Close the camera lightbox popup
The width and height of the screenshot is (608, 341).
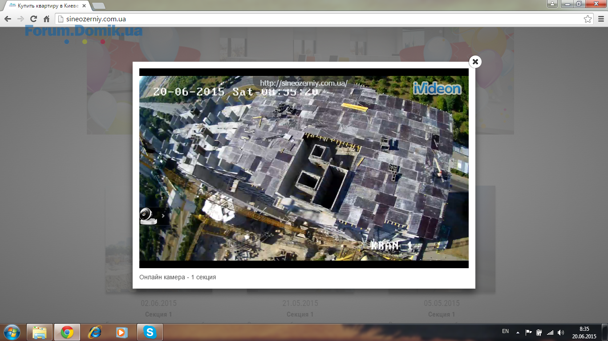(x=475, y=62)
